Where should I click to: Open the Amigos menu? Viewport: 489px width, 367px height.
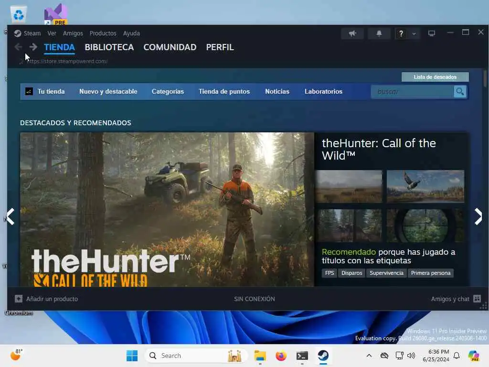(x=73, y=33)
